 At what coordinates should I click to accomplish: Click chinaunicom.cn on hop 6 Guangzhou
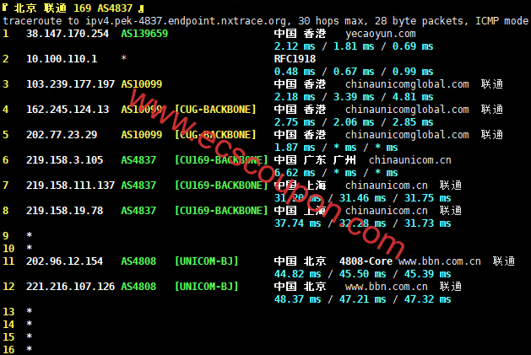click(x=409, y=160)
